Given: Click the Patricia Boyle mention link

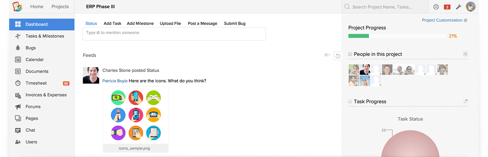Looking at the screenshot, I should pyautogui.click(x=115, y=81).
